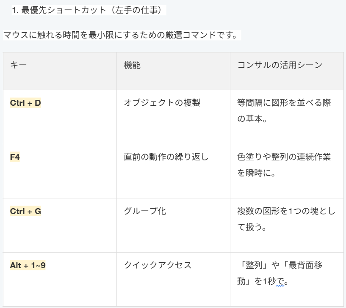Click the クイックアクセス function cell
Screen dimensions: 346x308
coord(158,265)
